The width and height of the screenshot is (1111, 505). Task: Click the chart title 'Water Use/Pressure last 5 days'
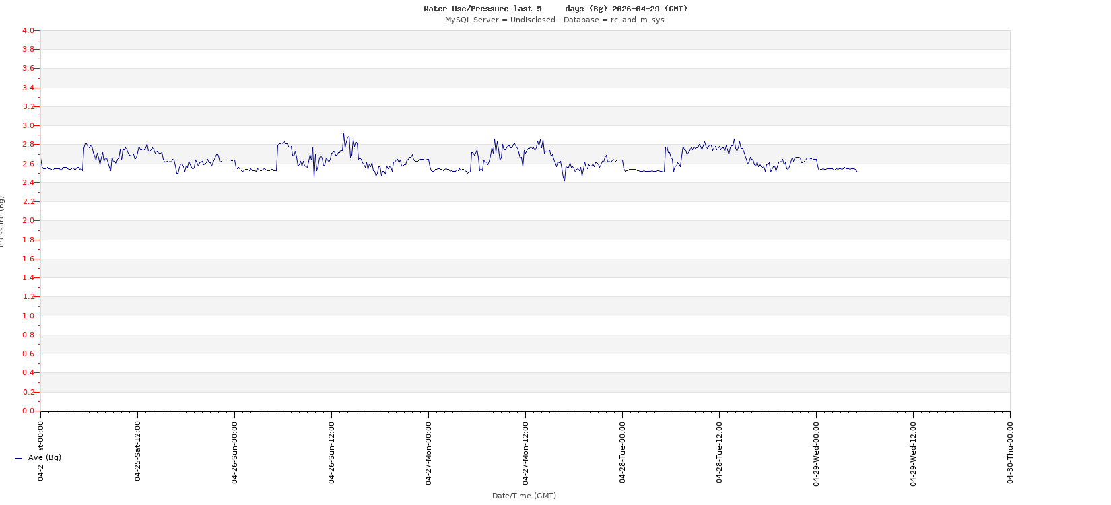click(x=555, y=9)
